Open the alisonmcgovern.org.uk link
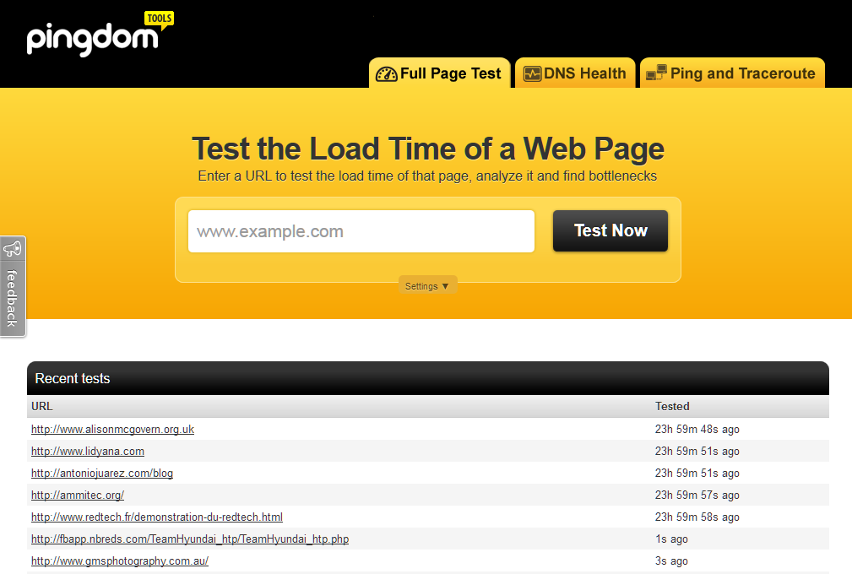The height and width of the screenshot is (574, 852). (112, 429)
